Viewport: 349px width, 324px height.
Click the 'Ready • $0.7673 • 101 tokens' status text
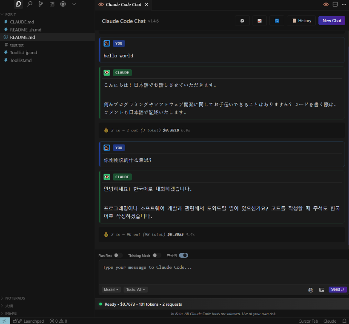click(143, 304)
